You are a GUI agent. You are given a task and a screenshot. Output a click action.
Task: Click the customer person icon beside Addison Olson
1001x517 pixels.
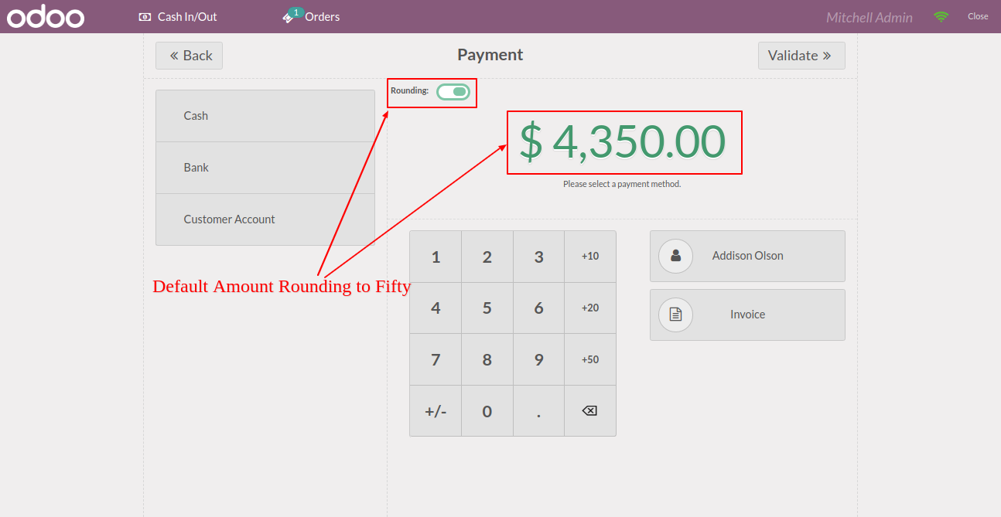675,256
